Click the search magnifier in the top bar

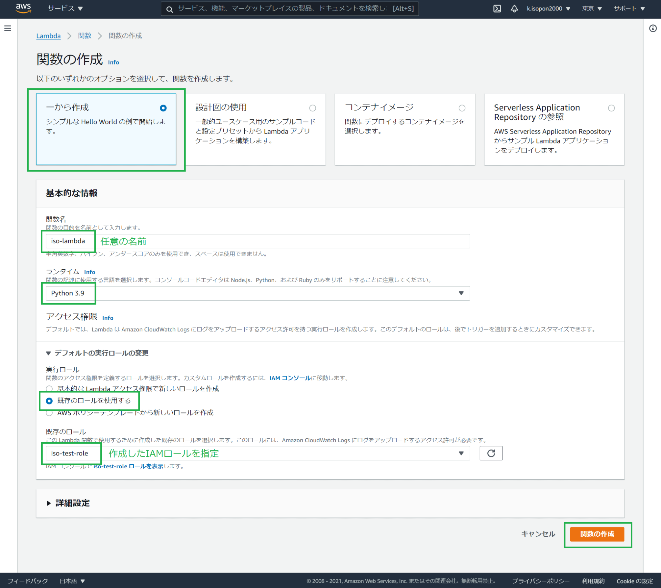(x=169, y=9)
